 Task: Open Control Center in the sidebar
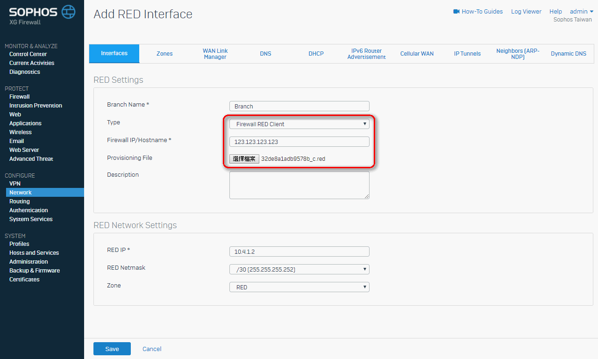point(28,54)
